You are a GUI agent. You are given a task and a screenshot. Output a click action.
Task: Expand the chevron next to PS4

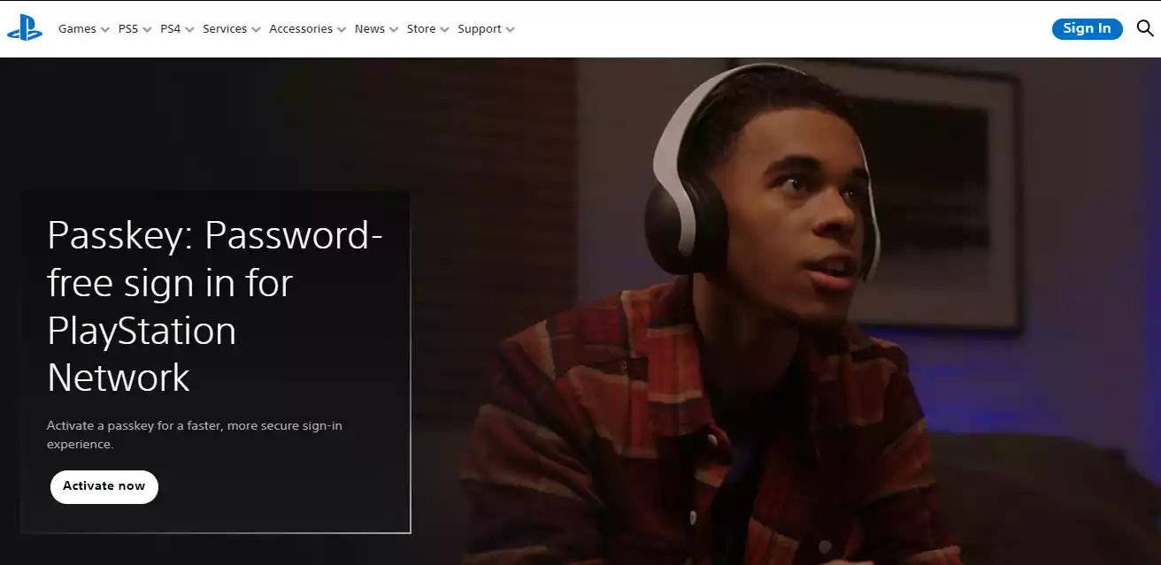(189, 30)
